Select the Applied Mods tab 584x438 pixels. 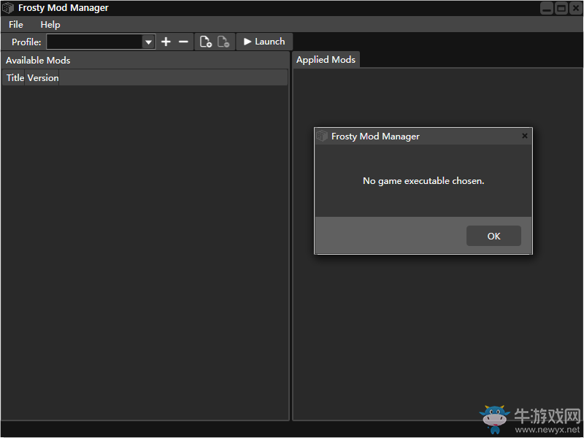[326, 60]
